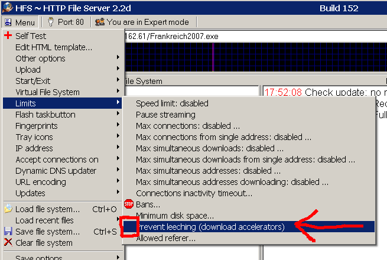Expand the Other options submenu arrow
Screen dimensions: 387x260
click(118, 57)
